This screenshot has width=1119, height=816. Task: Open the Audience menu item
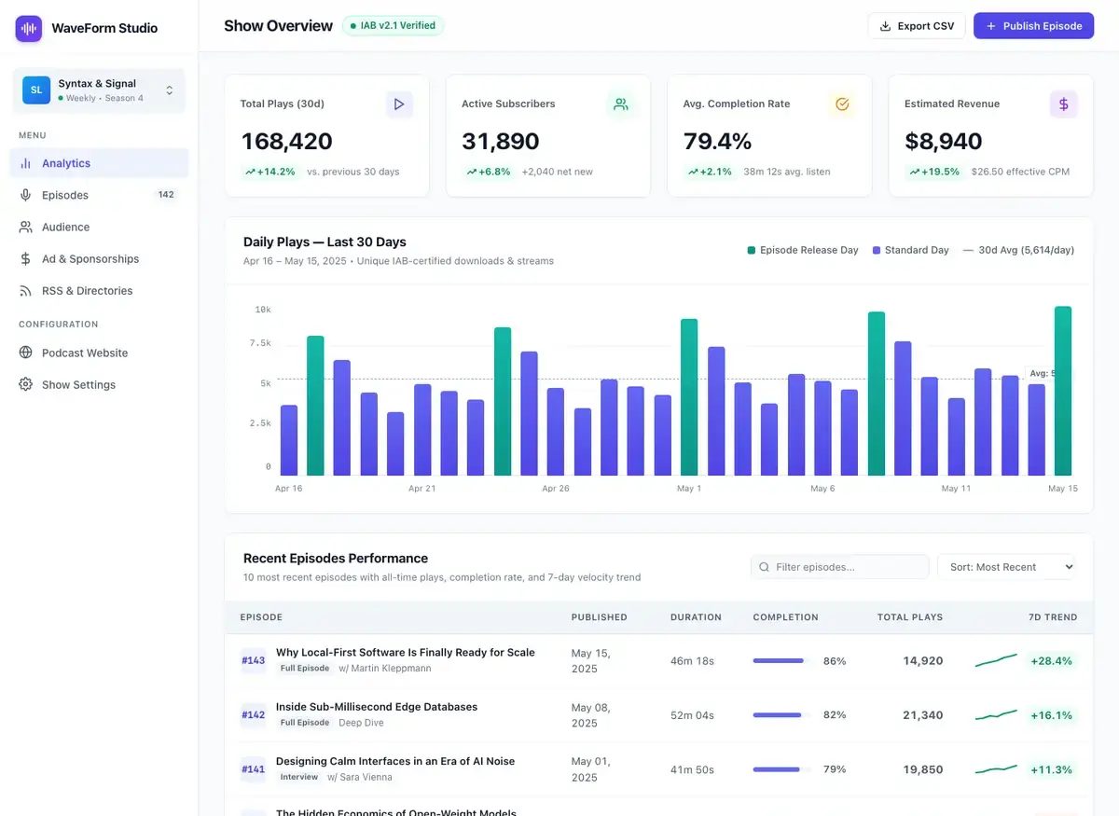point(99,227)
